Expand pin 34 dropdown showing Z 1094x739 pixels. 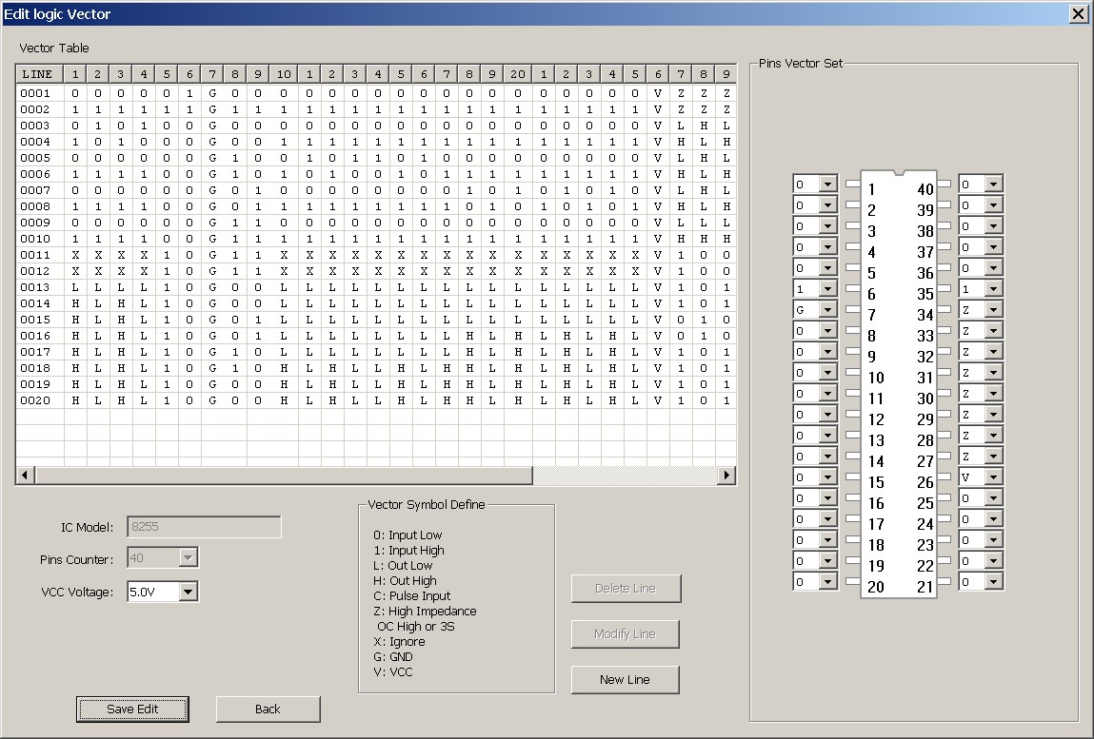993,309
